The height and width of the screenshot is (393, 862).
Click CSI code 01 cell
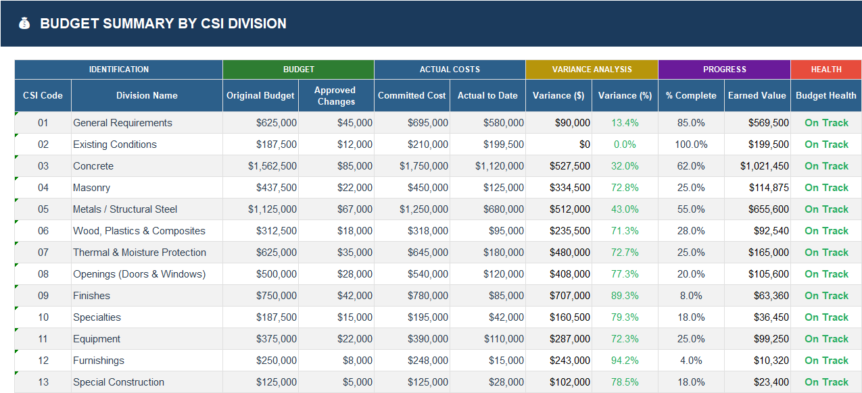[x=43, y=123]
